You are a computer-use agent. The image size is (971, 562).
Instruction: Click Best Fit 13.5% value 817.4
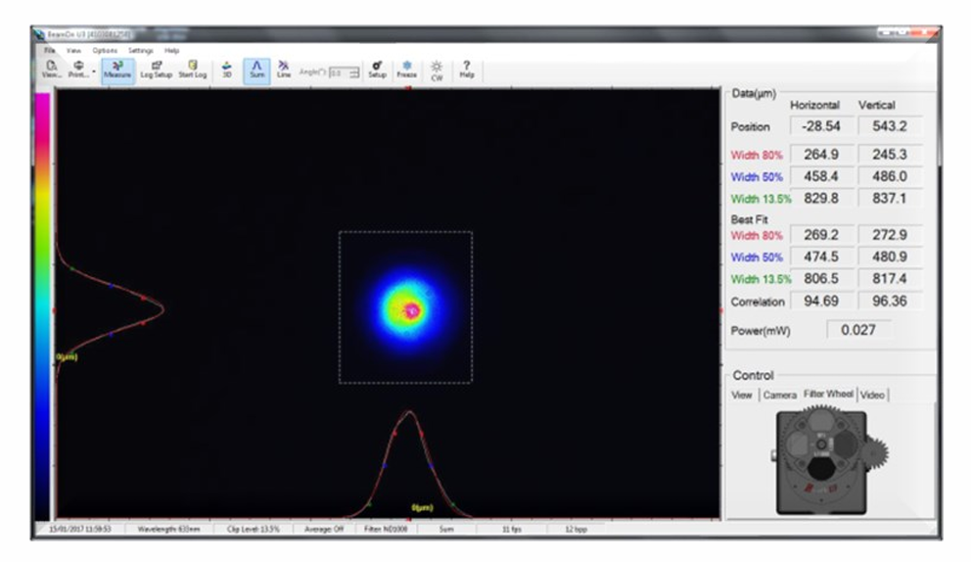(x=889, y=279)
